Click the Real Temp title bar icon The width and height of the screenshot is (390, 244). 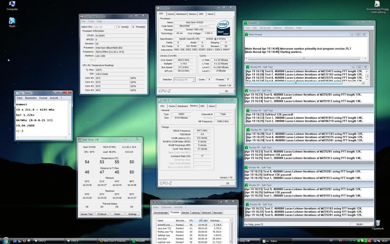pyautogui.click(x=80, y=139)
